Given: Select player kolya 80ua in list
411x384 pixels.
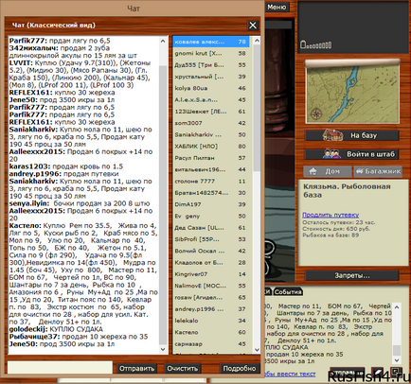Looking at the screenshot, I should pyautogui.click(x=211, y=88).
